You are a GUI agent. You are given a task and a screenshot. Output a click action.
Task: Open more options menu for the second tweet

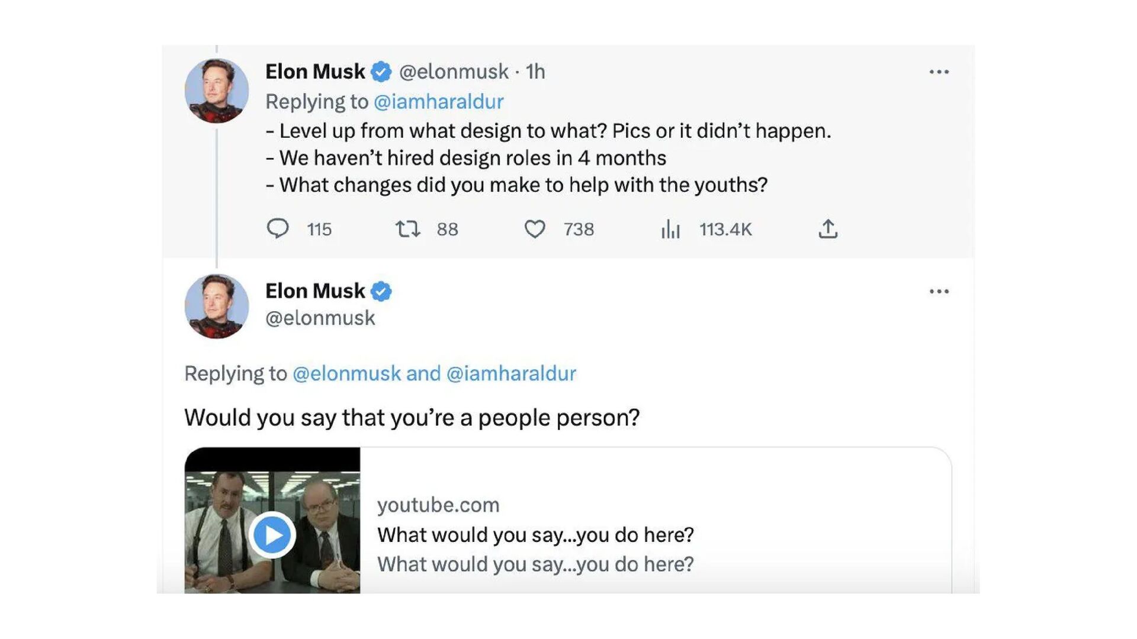pos(939,292)
